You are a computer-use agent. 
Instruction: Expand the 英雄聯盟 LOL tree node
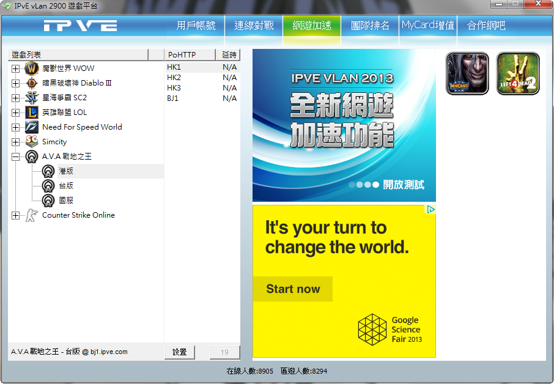tap(15, 113)
